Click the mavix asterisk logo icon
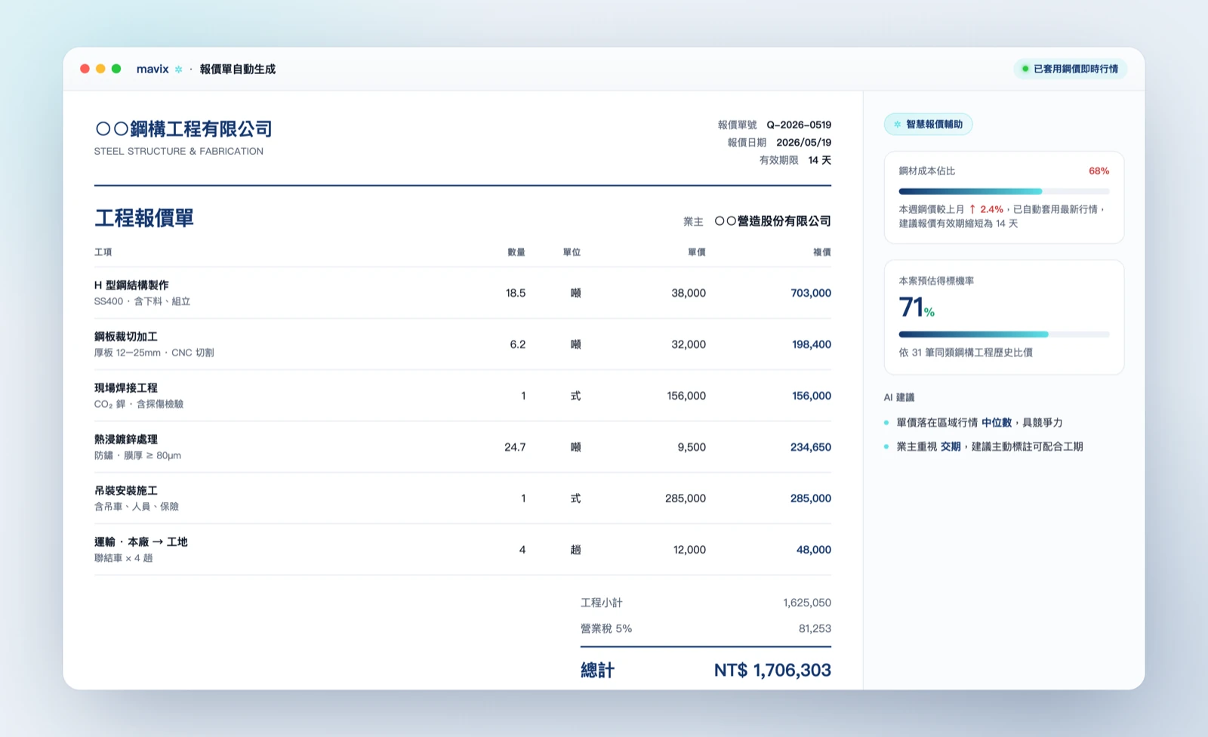This screenshot has width=1208, height=737. point(178,69)
